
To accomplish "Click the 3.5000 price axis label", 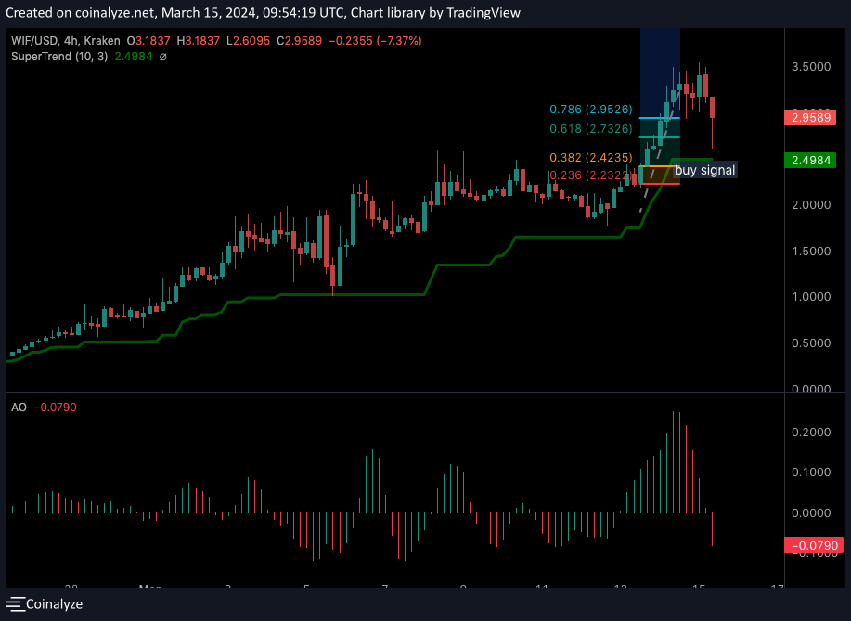I will pos(811,66).
